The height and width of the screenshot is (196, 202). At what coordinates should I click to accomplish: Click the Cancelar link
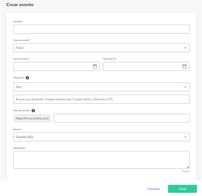[153, 189]
